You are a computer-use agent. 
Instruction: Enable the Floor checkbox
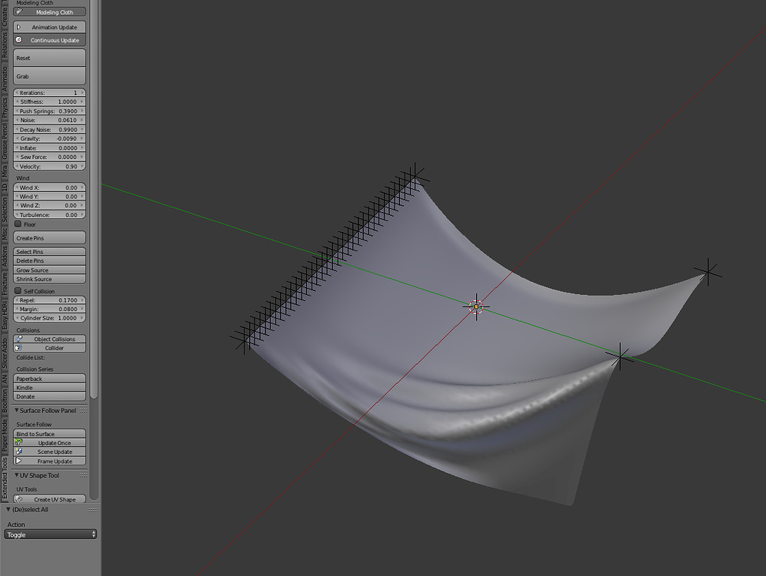[x=18, y=224]
